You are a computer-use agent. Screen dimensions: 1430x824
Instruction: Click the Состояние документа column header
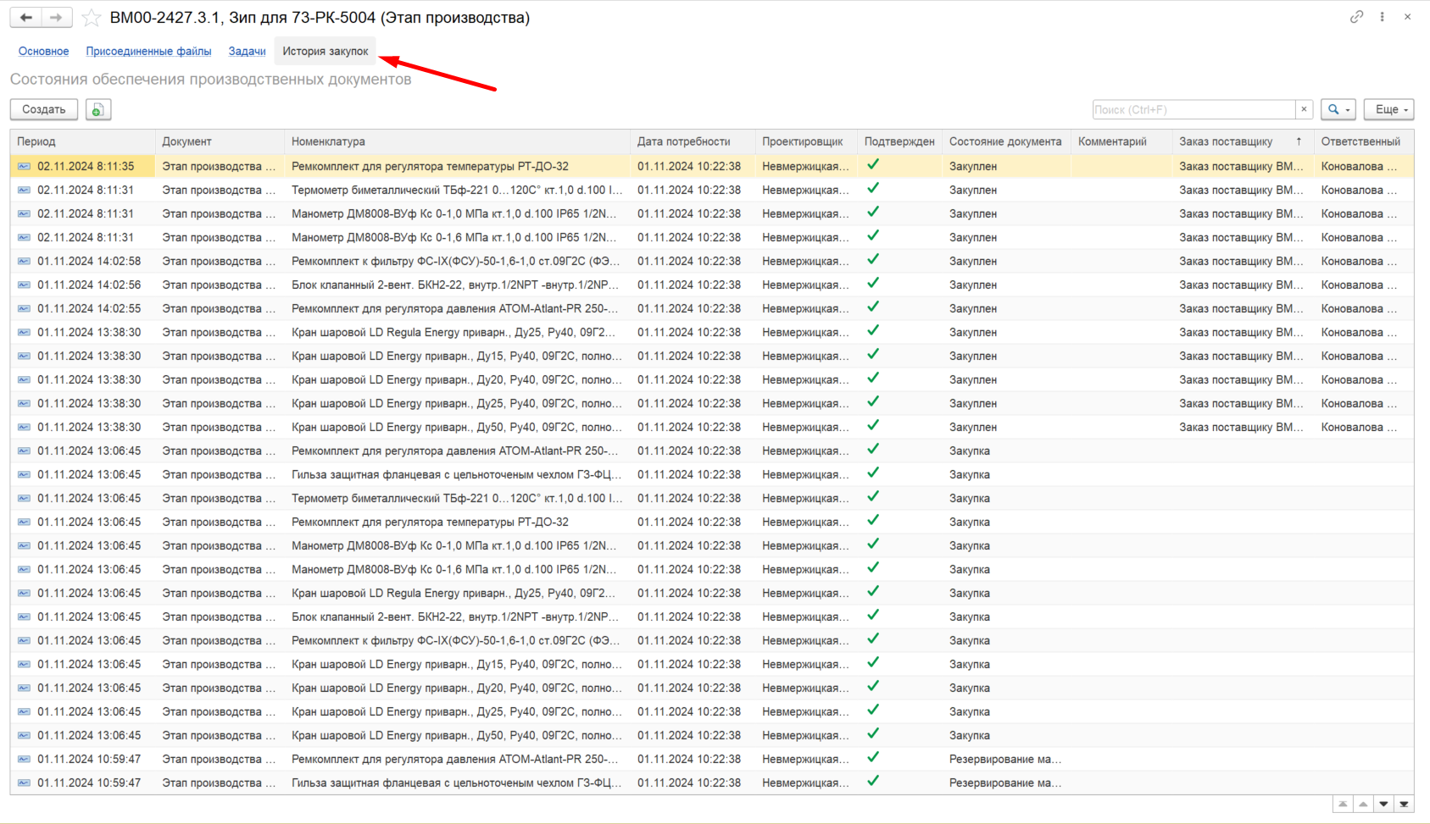click(1006, 141)
